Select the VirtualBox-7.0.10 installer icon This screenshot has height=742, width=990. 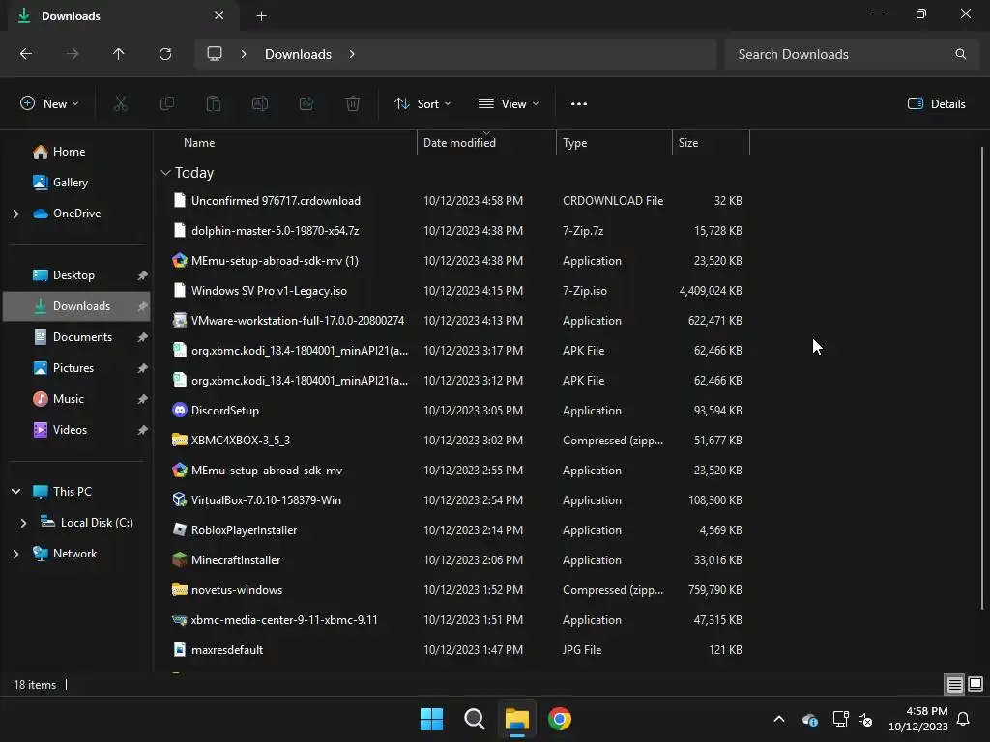tap(179, 499)
